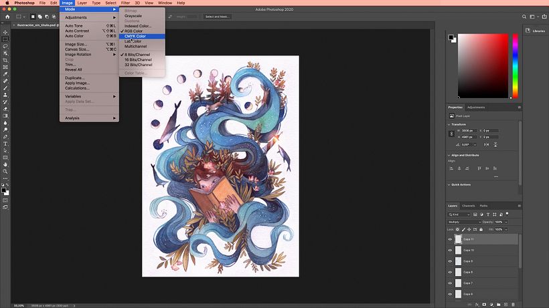
Task: Click the new group folder icon in Layers
Action: (x=499, y=305)
